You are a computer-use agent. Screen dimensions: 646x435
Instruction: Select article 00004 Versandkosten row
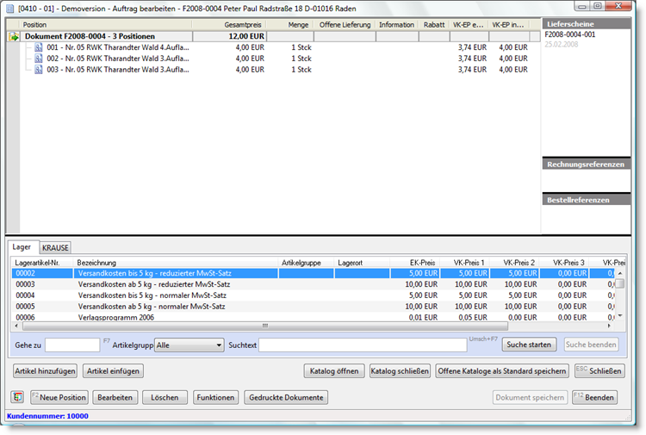coord(146,295)
